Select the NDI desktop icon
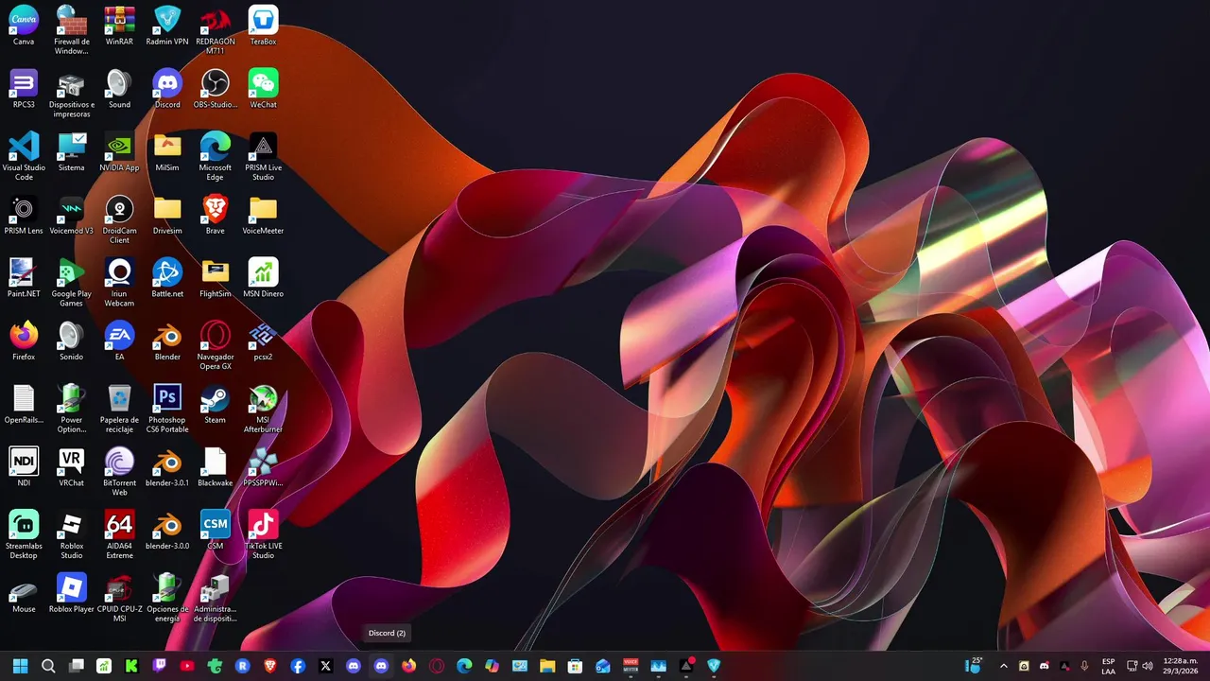 click(24, 467)
